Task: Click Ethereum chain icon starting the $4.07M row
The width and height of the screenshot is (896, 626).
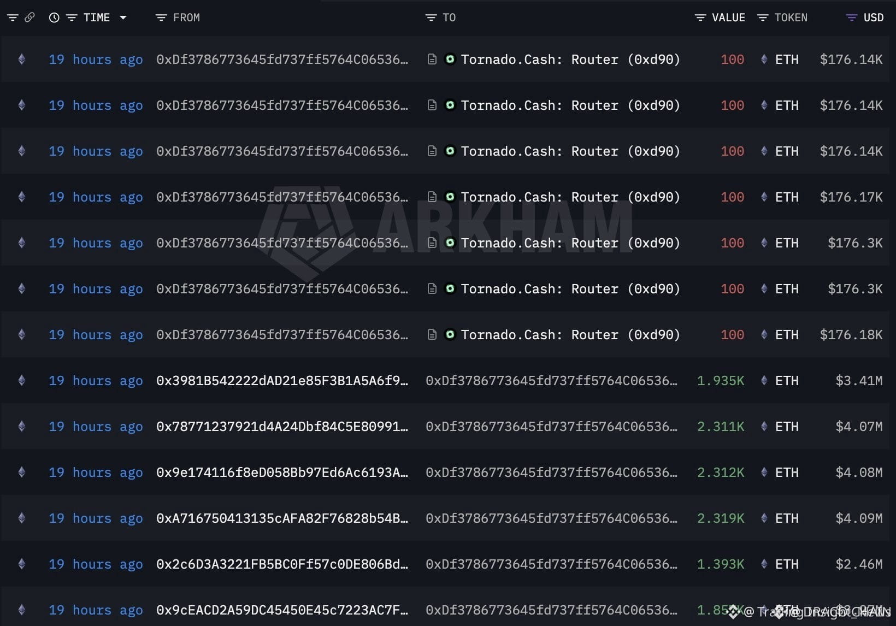Action: pos(22,426)
